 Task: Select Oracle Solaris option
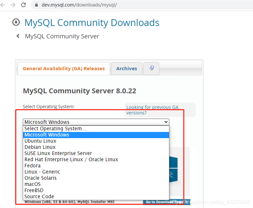pyautogui.click(x=96, y=178)
